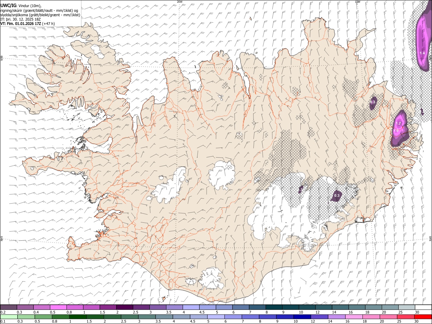The width and height of the screenshot is (432, 324).
Task: Click the bright pink 0.5–0.8 swatch in the upper legend row
Action: click(58, 307)
